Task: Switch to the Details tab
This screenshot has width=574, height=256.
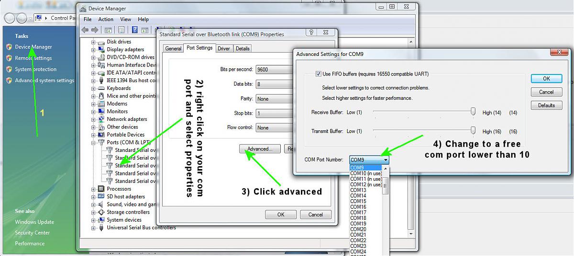Action: (x=243, y=49)
